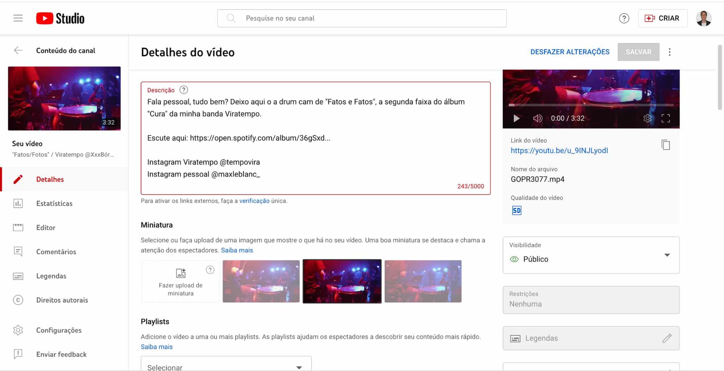Select the third auto-generated thumbnail

pos(423,282)
